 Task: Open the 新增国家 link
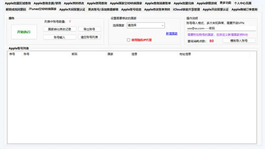click(x=172, y=34)
